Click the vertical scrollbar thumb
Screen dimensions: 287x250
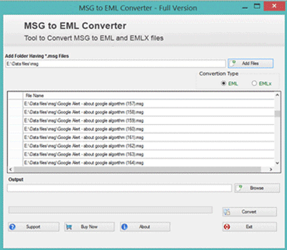[278, 114]
